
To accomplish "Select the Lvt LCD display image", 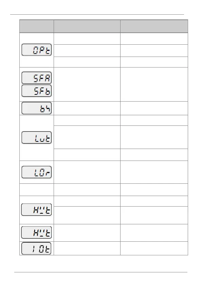I will pyautogui.click(x=37, y=137).
